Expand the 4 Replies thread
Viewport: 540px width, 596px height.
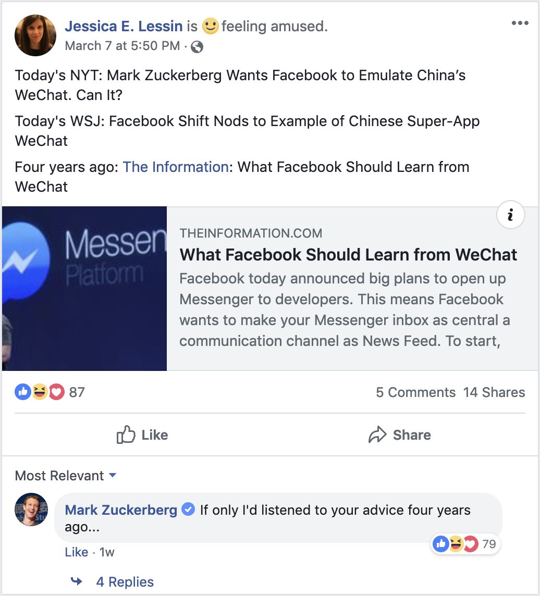pyautogui.click(x=125, y=582)
